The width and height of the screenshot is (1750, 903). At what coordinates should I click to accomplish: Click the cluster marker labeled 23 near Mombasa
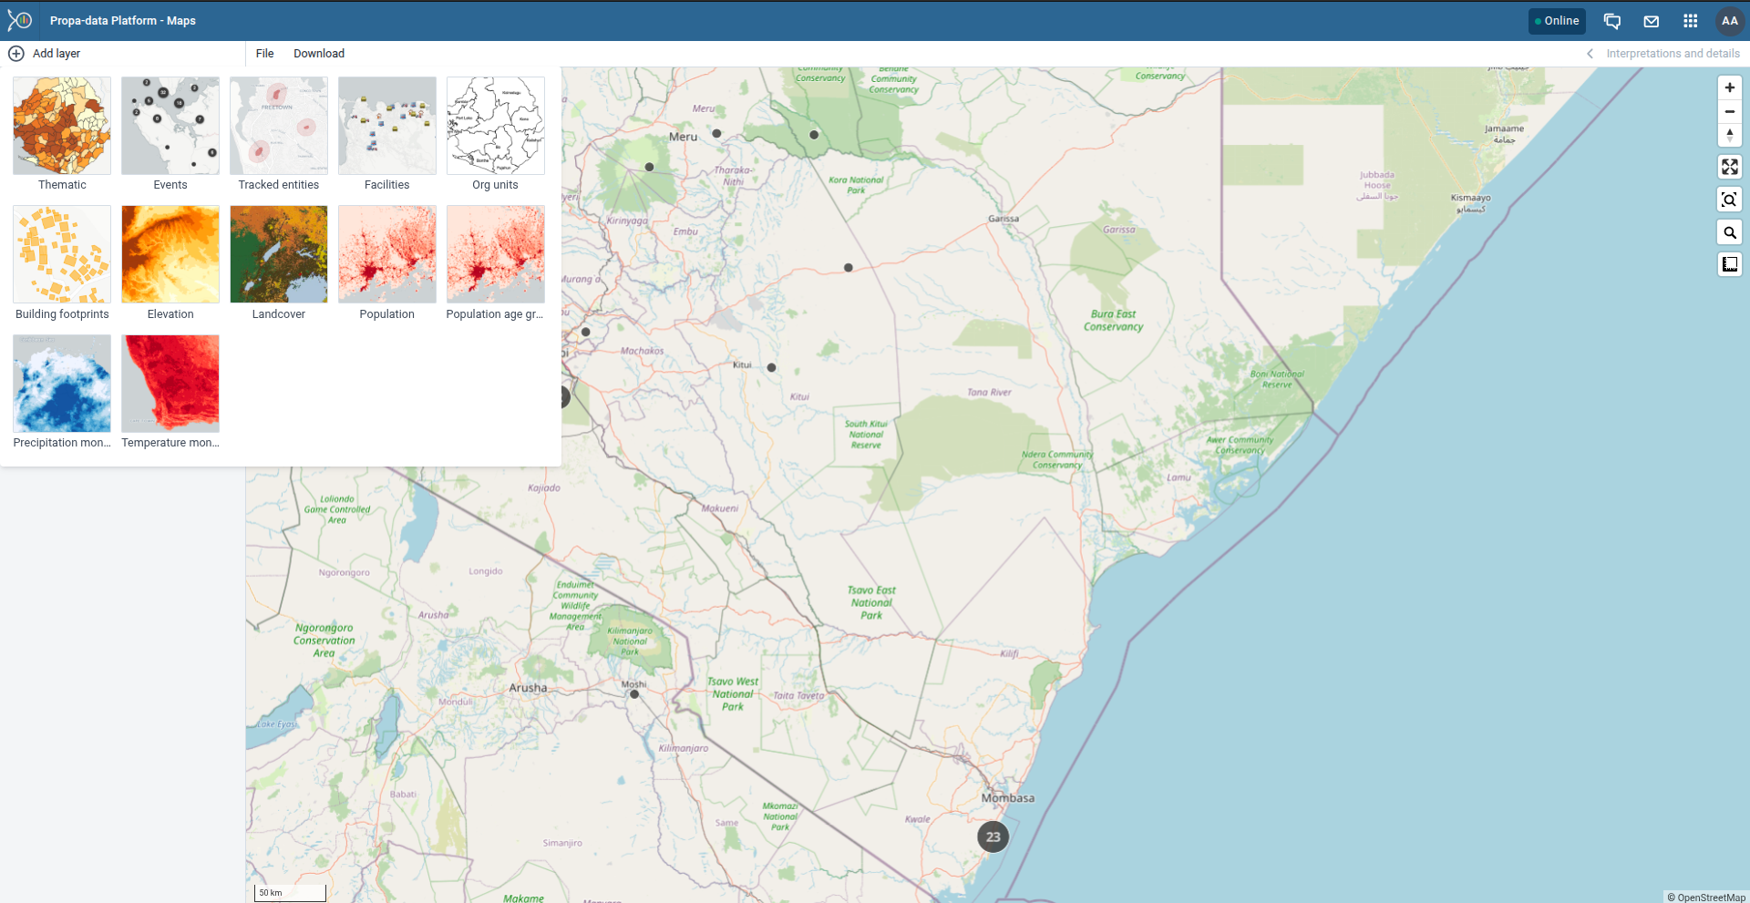pos(993,836)
